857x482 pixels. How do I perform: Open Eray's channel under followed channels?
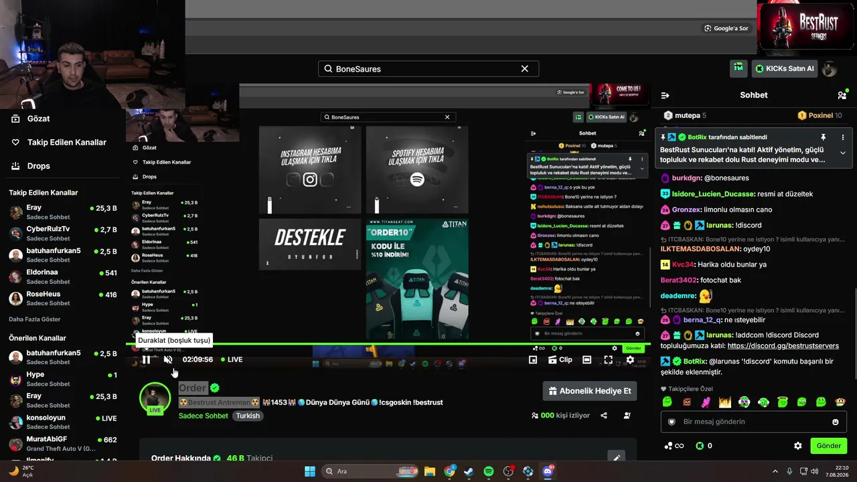(62, 212)
